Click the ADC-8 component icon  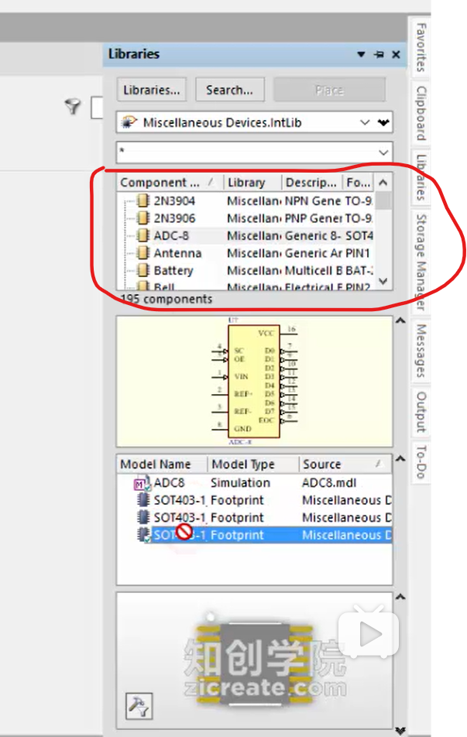click(x=143, y=235)
